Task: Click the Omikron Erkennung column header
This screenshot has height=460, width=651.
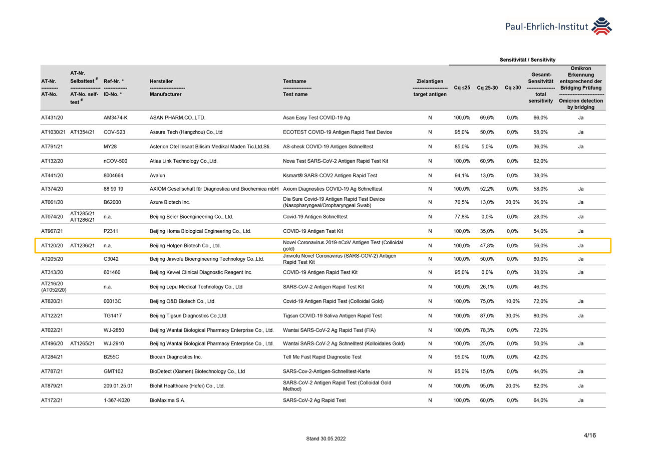Action: (x=580, y=88)
